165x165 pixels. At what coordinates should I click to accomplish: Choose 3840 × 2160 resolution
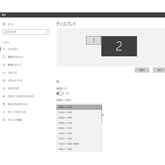click(79, 107)
